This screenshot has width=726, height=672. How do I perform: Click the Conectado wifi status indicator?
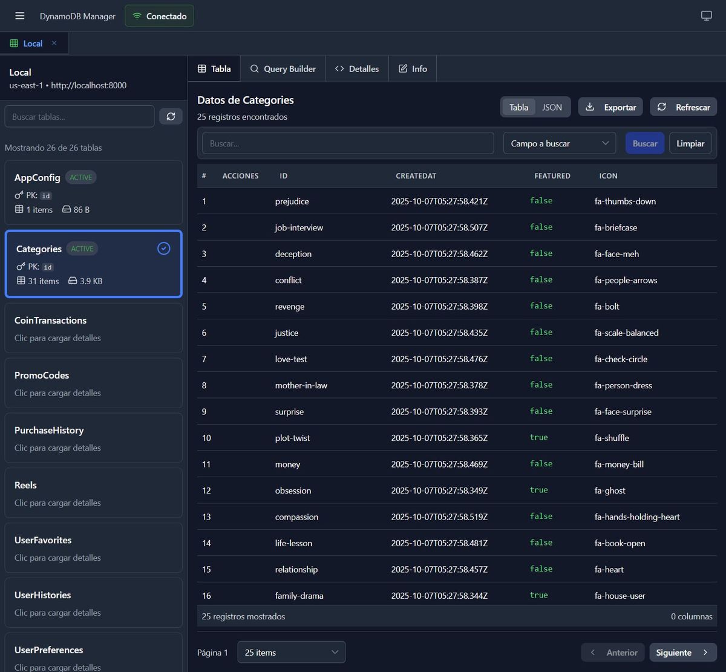pos(159,16)
